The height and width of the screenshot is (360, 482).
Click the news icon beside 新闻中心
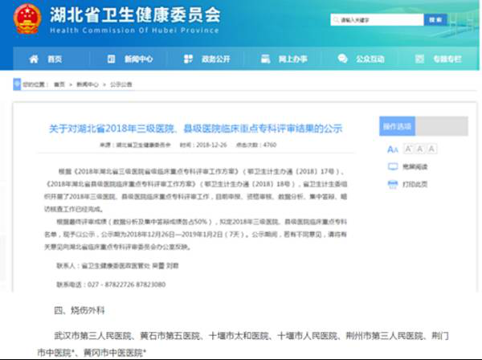point(112,59)
